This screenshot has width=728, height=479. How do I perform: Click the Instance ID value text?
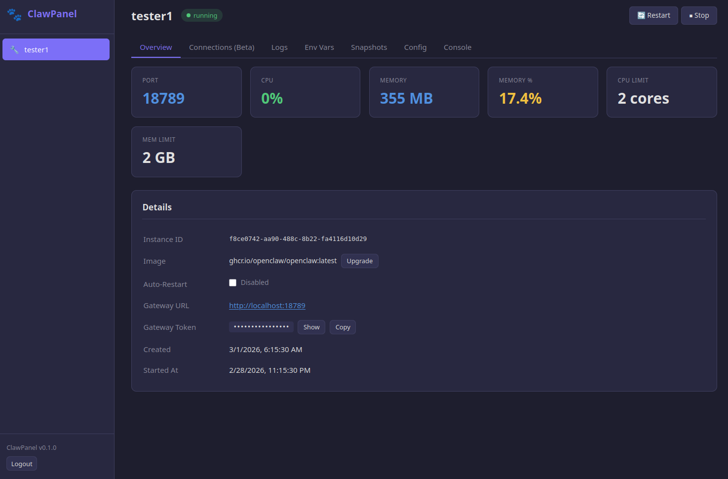click(x=298, y=239)
